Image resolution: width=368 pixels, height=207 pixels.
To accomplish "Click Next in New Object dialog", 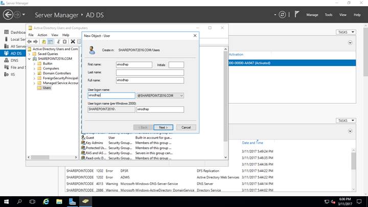I will tap(164, 127).
